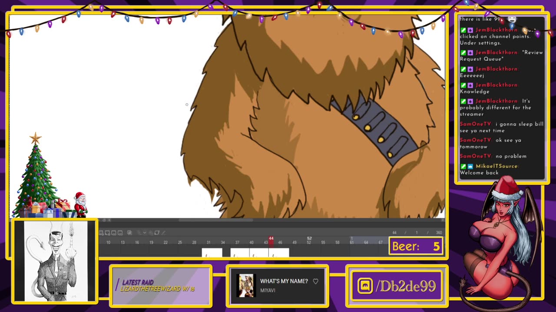556x312 pixels.
Task: Click the Beer: 5 counter
Action: [x=416, y=247]
